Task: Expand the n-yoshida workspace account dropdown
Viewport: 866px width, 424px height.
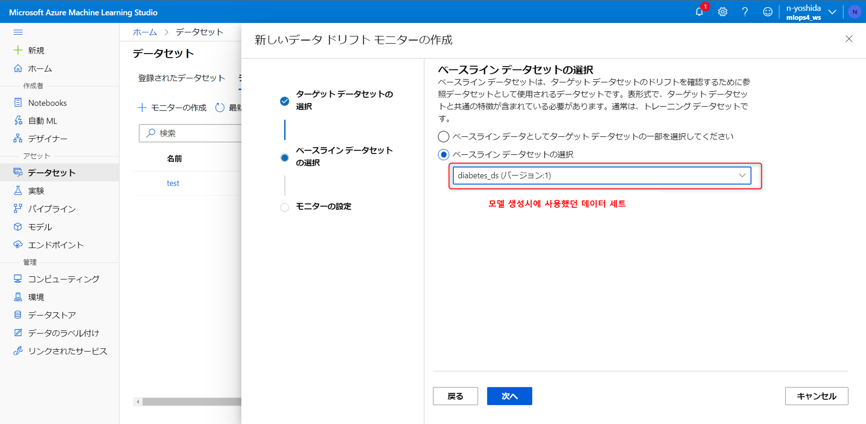Action: pos(832,12)
